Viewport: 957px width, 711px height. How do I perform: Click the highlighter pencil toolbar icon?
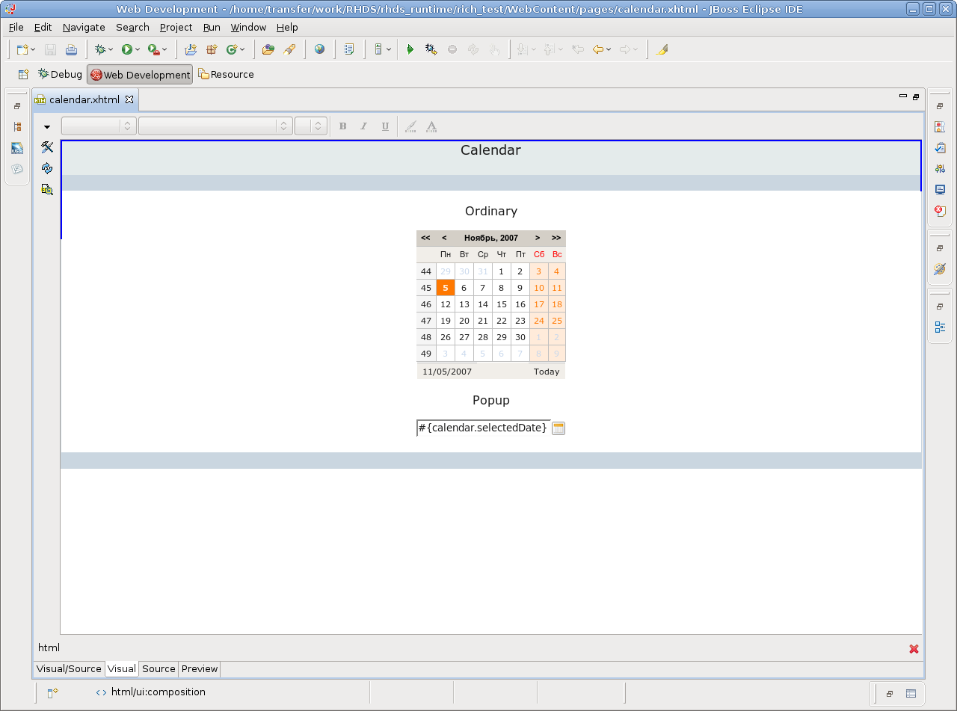coord(661,49)
